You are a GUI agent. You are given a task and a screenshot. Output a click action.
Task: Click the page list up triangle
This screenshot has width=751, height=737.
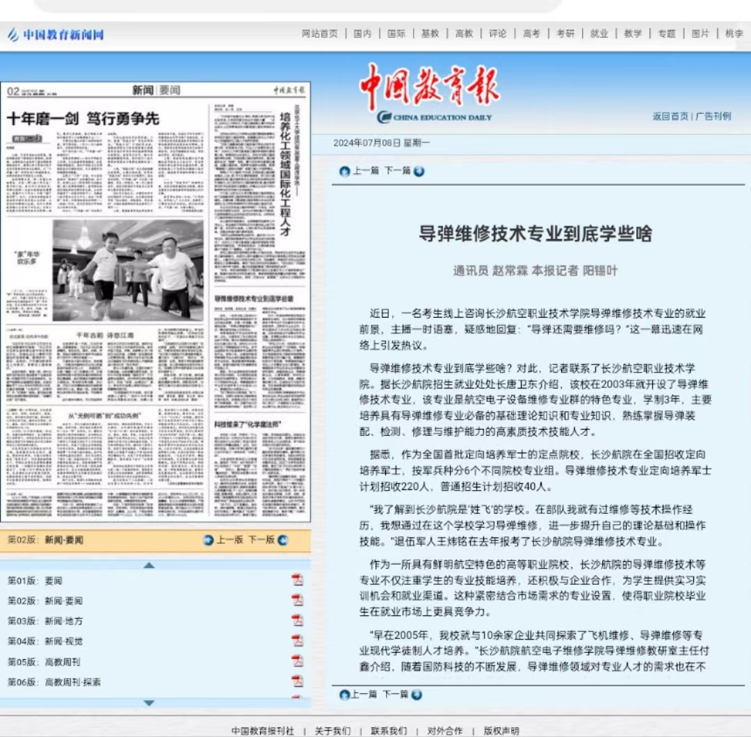pos(149,565)
